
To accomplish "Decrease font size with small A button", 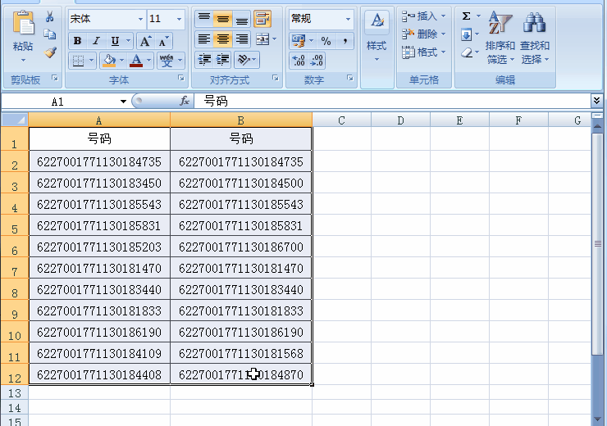I will pyautogui.click(x=163, y=41).
